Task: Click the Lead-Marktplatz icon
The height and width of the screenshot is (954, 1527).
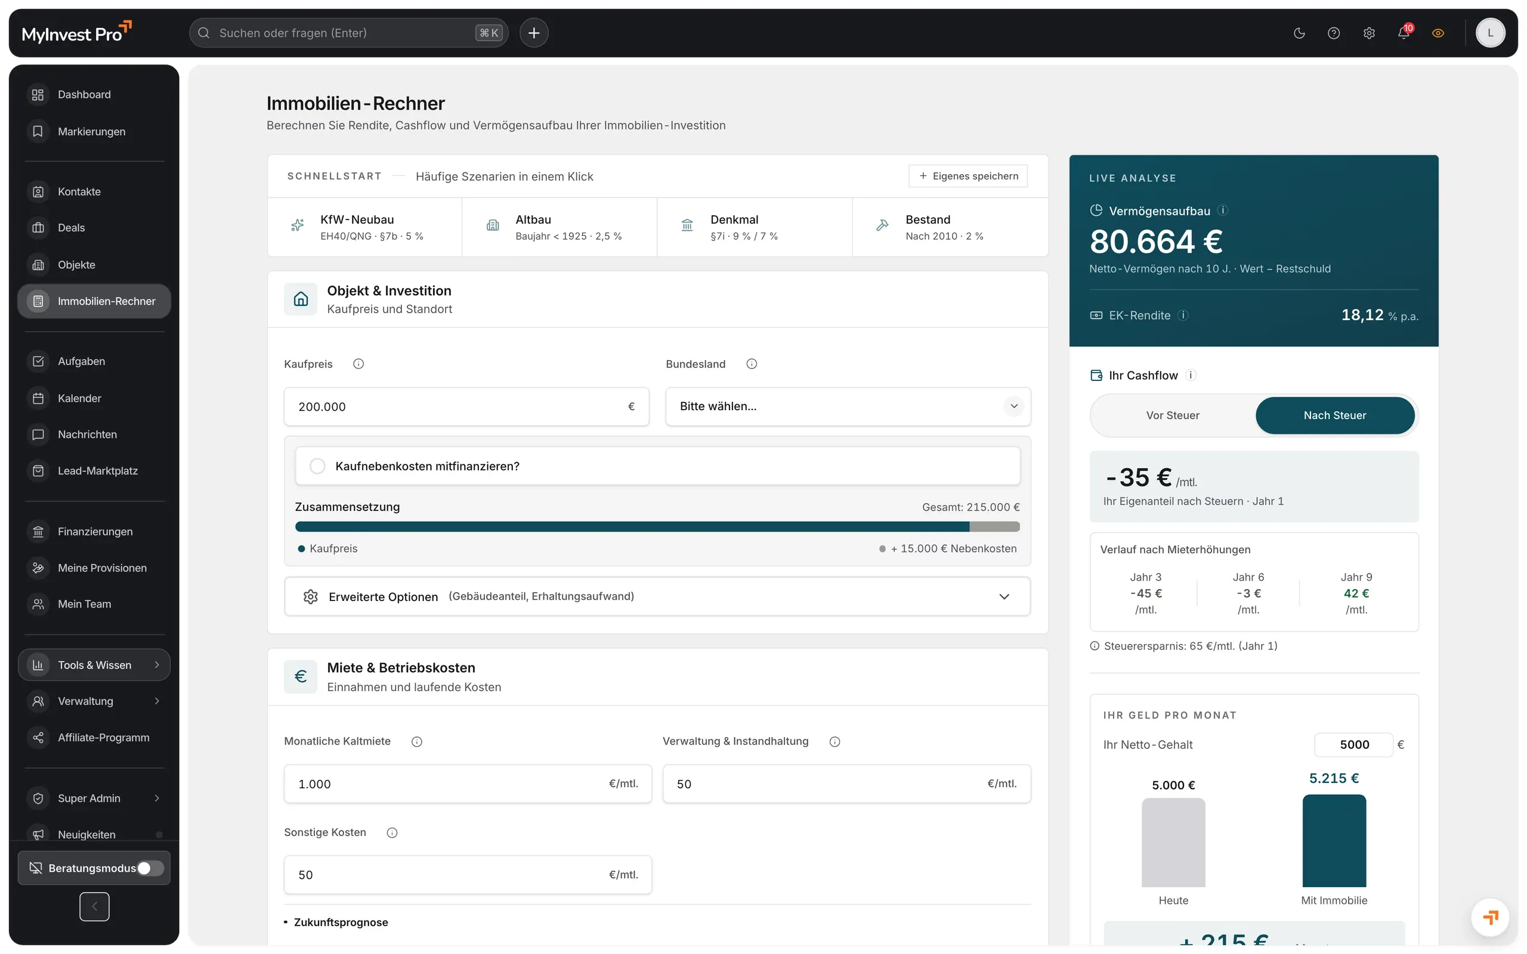Action: [38, 470]
